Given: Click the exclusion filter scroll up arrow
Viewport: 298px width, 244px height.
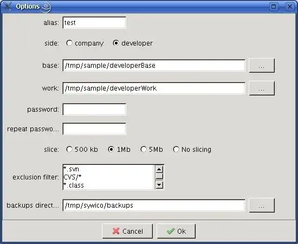Looking at the screenshot, I should (x=159, y=169).
